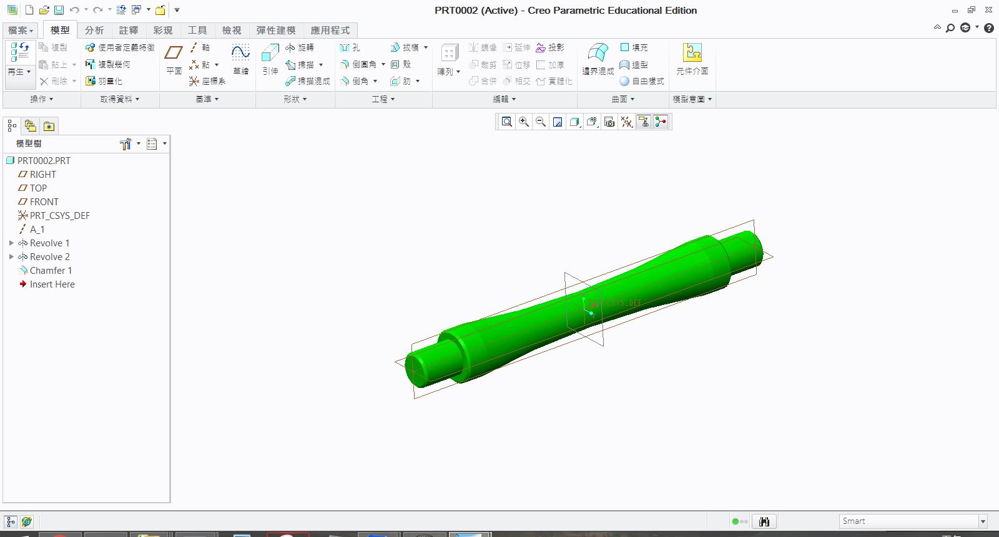
Task: Click the Regenerate (再生) icon
Action: tap(19, 52)
